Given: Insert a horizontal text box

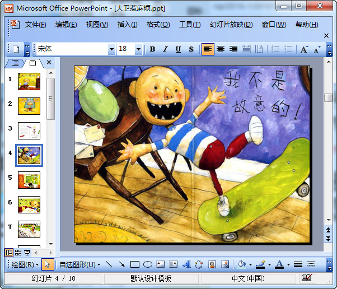Looking at the screenshot, I should pyautogui.click(x=160, y=264).
